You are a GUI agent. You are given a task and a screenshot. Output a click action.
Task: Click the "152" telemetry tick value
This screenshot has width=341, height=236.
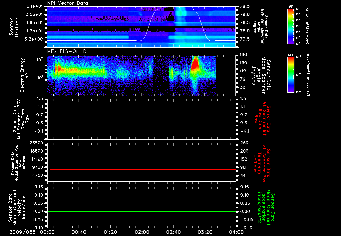click(244, 159)
